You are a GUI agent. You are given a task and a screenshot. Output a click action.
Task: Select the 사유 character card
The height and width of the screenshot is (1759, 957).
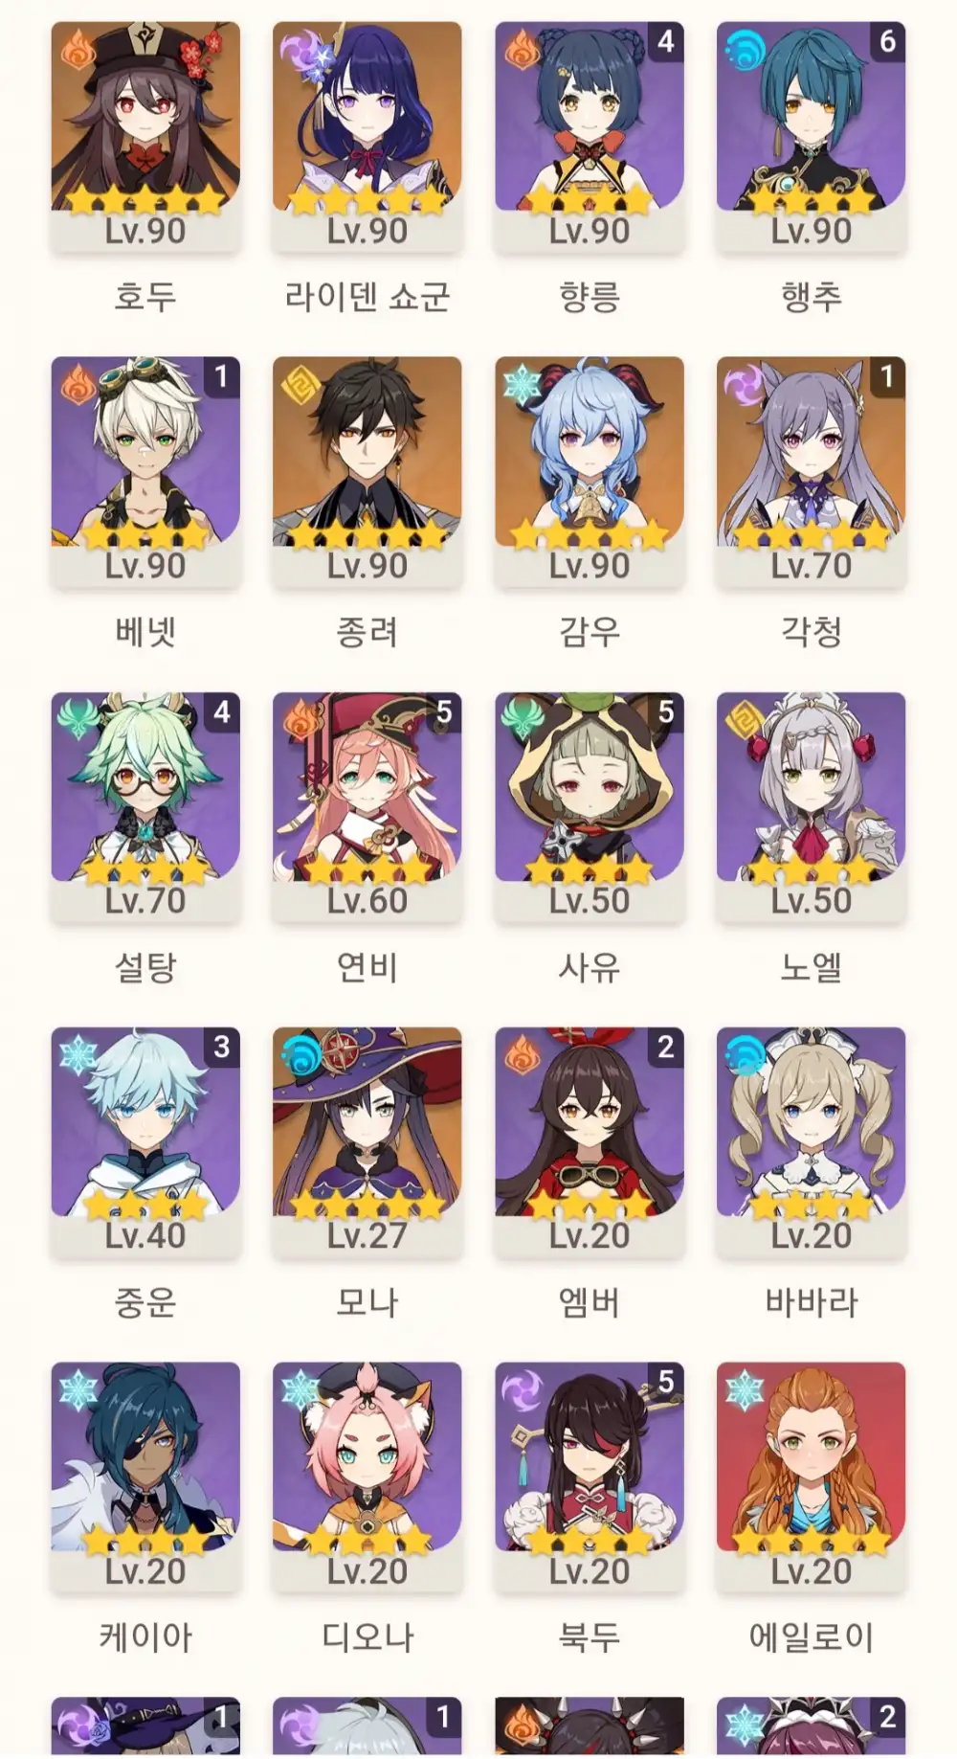590,807
